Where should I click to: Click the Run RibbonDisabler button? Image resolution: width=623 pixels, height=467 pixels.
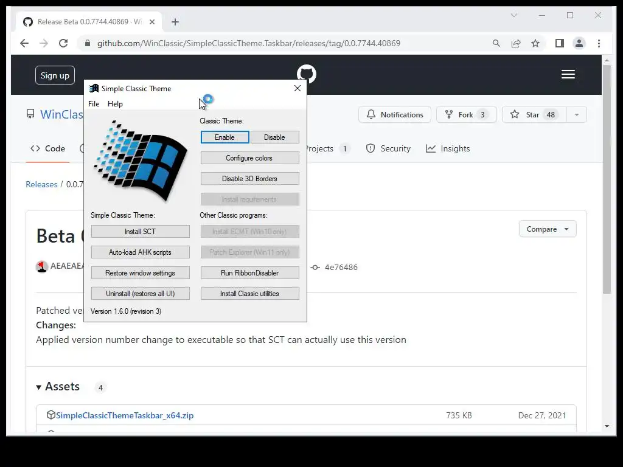(x=249, y=272)
